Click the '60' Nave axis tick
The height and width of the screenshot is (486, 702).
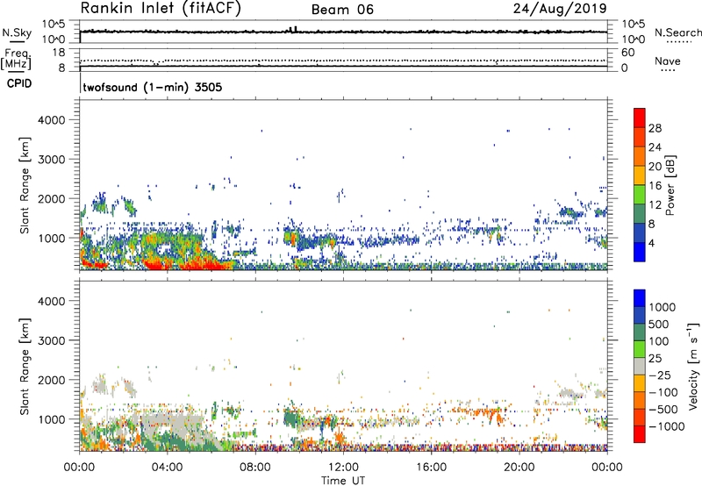point(627,53)
